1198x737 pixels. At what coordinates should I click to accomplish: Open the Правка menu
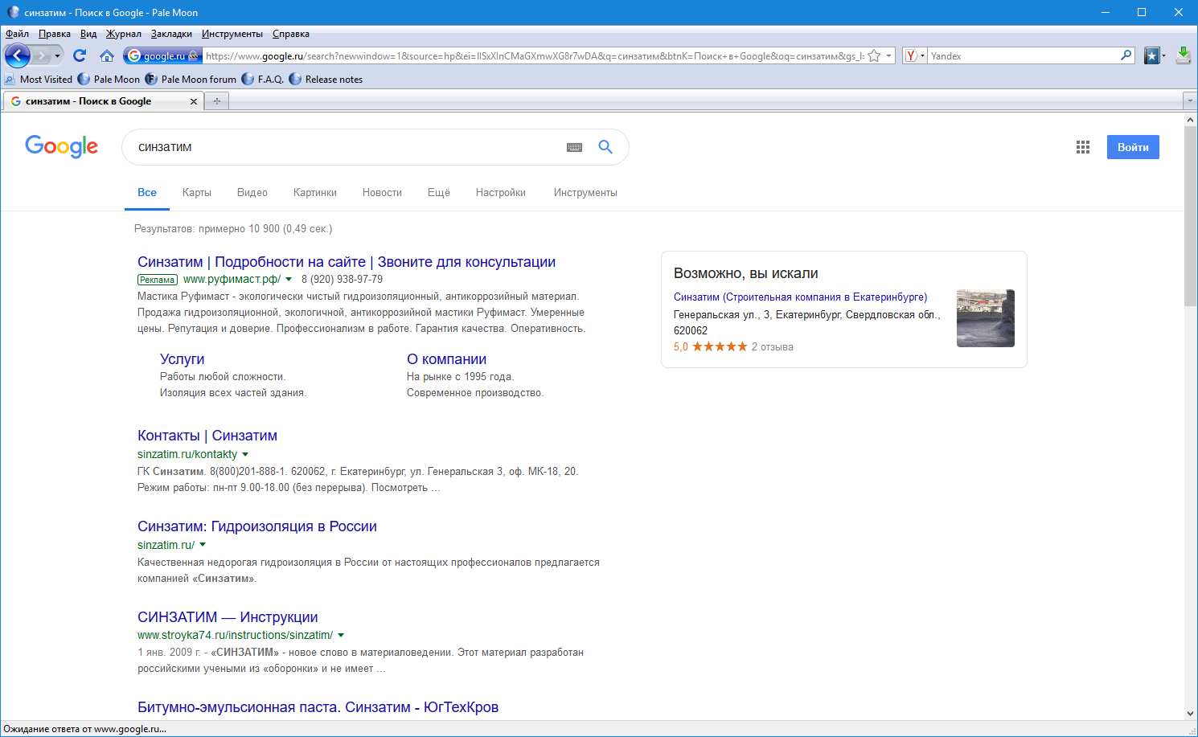click(x=55, y=34)
